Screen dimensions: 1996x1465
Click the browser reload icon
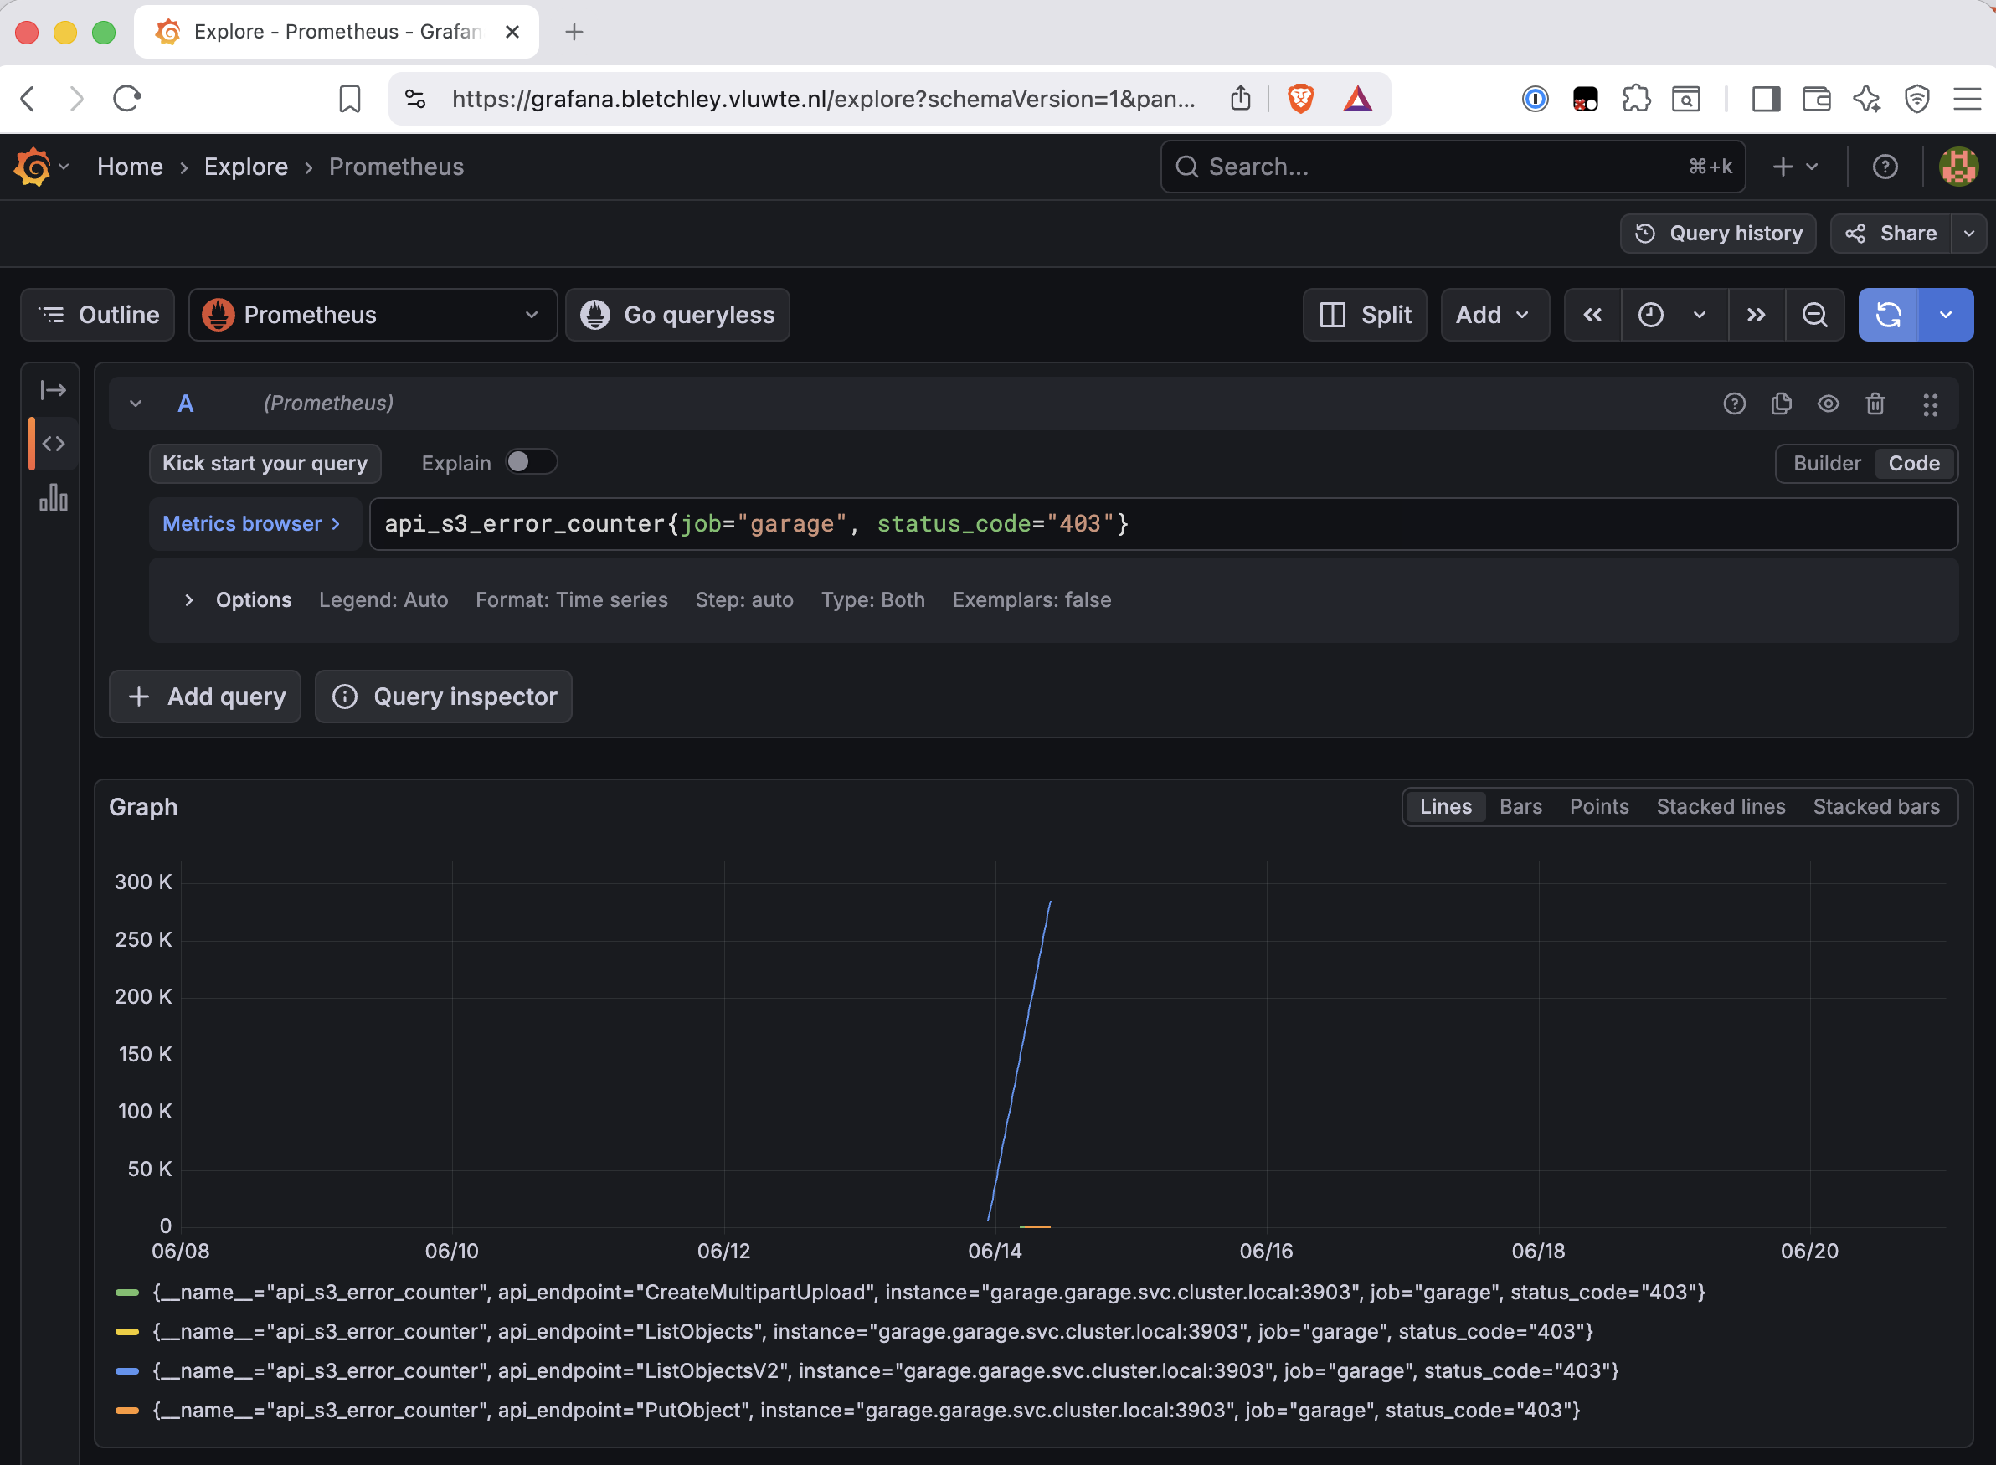[126, 99]
